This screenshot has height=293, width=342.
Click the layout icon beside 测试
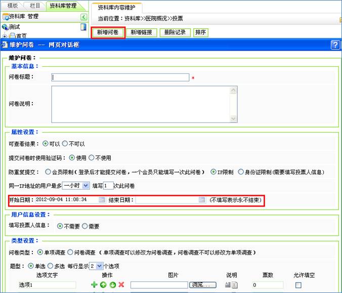click(x=83, y=27)
